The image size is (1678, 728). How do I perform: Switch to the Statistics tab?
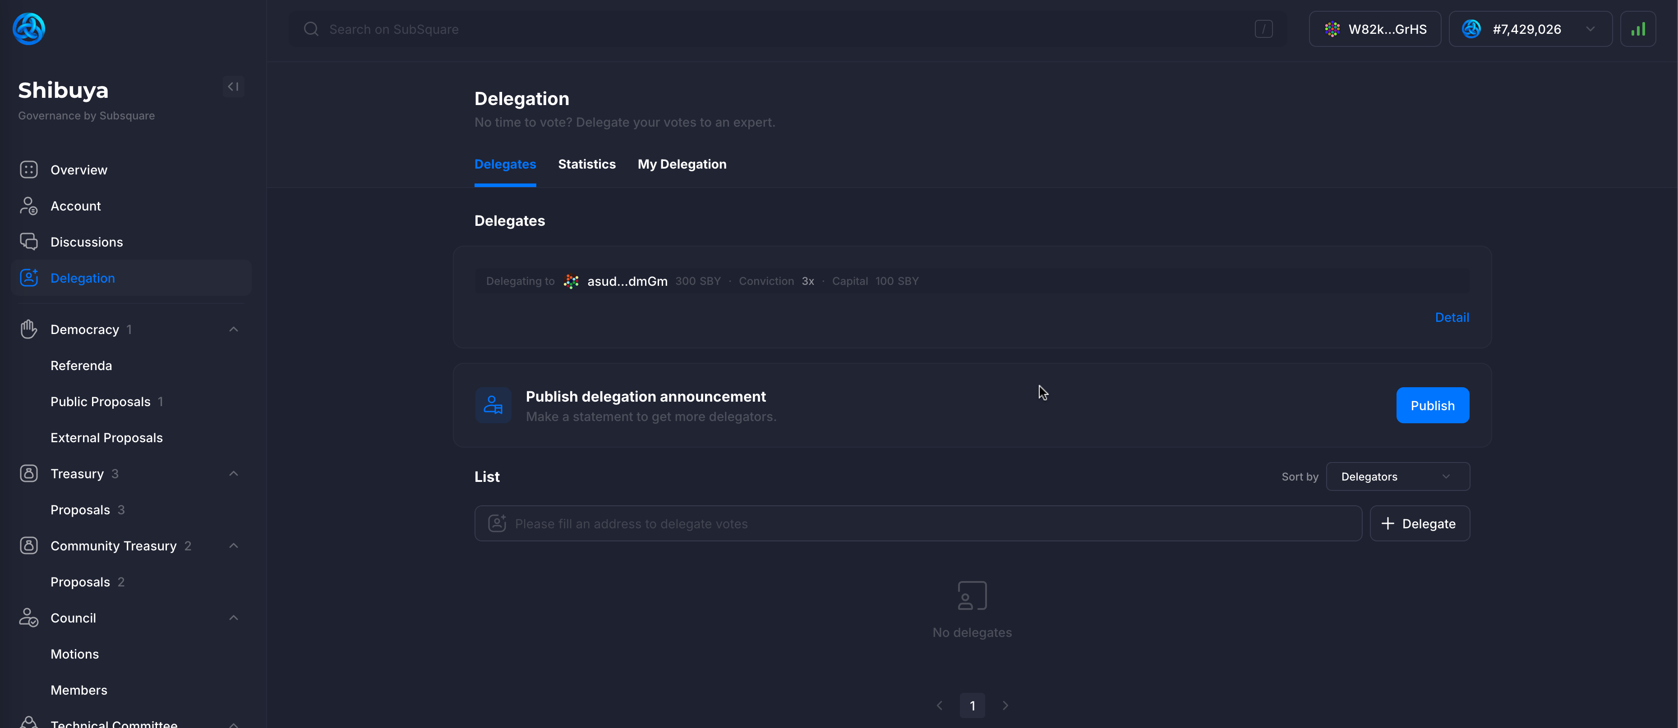586,164
